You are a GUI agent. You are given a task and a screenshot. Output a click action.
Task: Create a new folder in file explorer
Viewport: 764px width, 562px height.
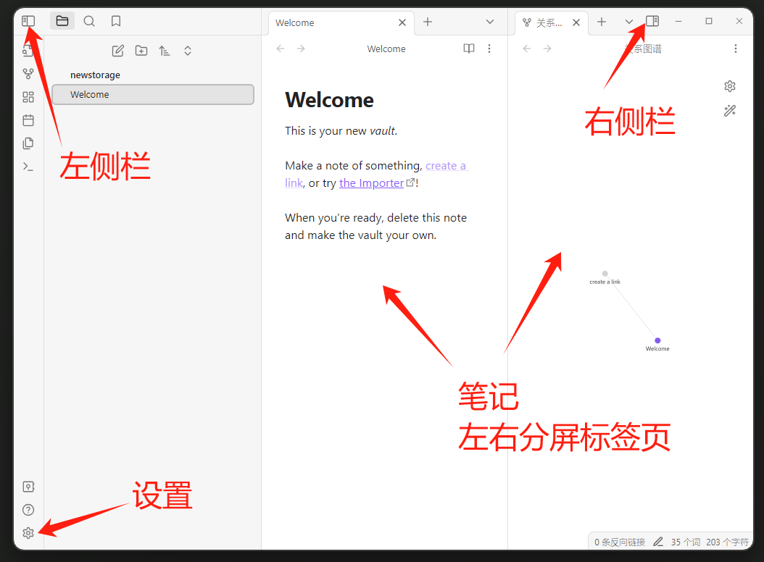141,51
